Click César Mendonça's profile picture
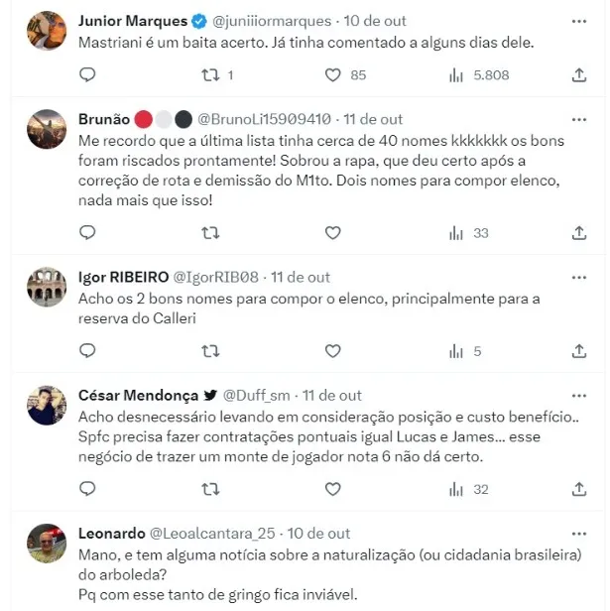610x611 pixels. point(47,405)
